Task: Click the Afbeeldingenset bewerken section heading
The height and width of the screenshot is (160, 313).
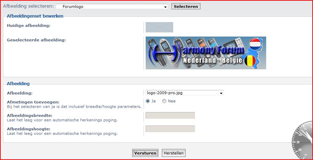Action: (x=35, y=16)
